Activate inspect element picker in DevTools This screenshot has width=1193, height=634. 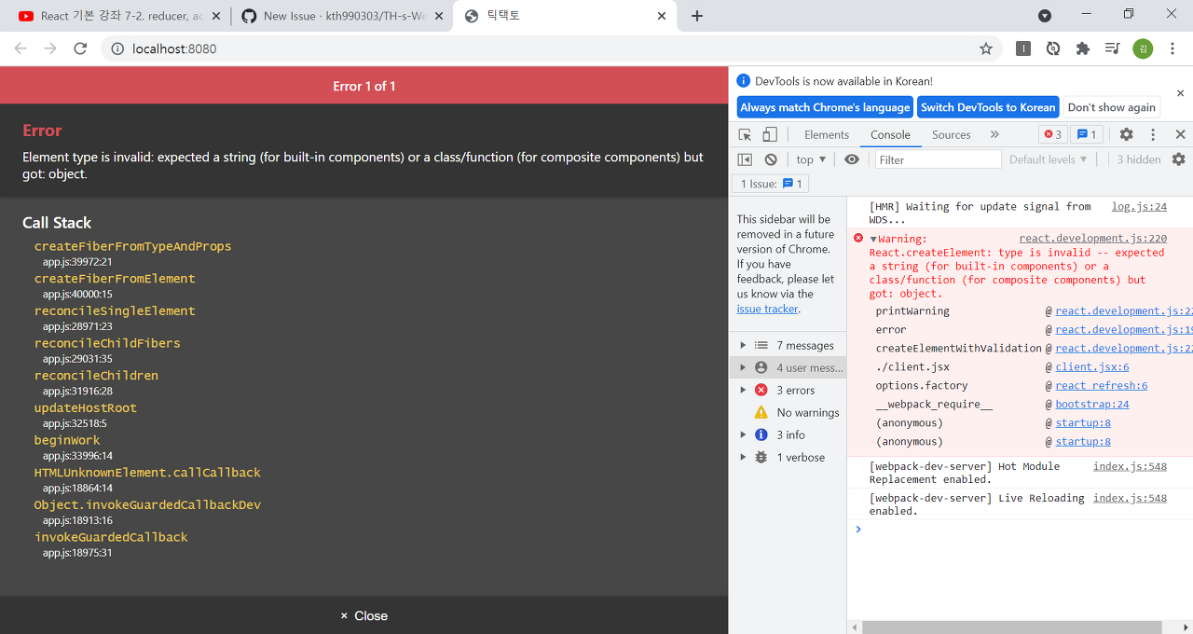pyautogui.click(x=746, y=134)
